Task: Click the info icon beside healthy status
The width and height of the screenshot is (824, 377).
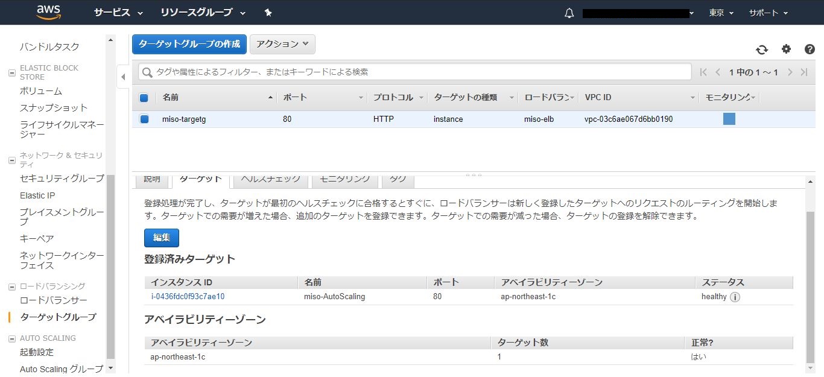Action: [735, 297]
